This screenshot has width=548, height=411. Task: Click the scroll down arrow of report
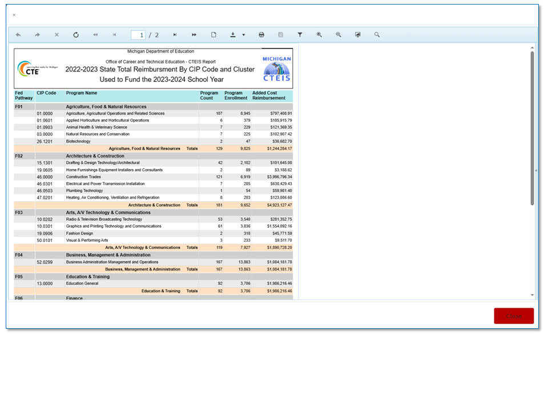coord(532,295)
